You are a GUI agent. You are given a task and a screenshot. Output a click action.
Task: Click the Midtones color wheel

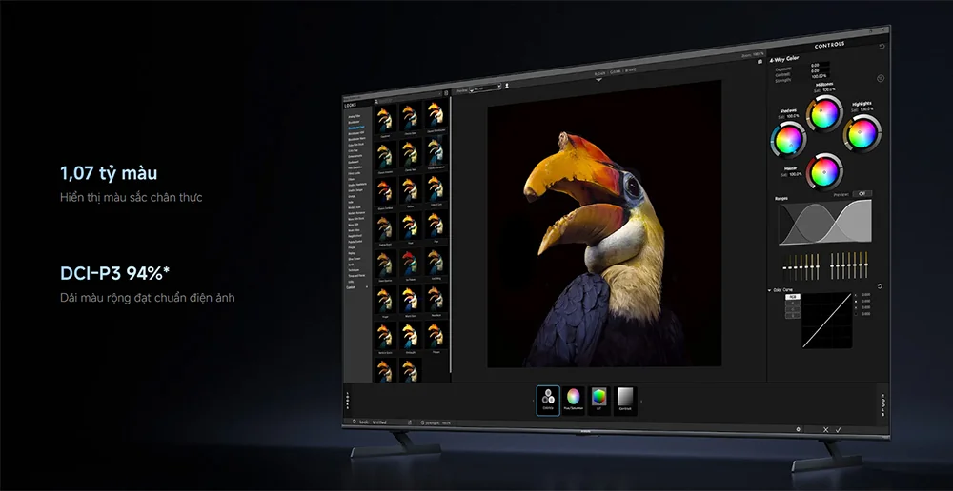point(823,114)
